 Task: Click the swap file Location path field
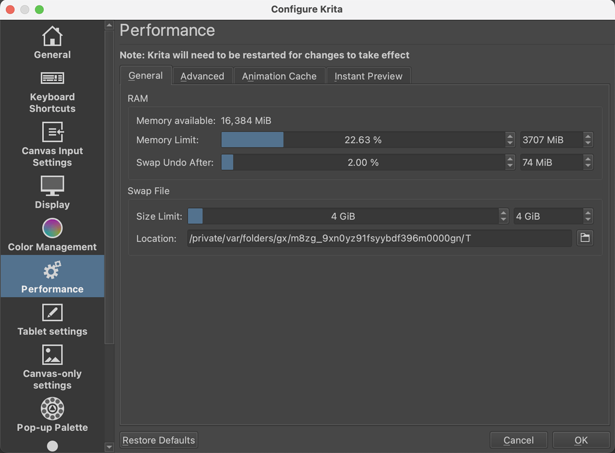tap(380, 238)
